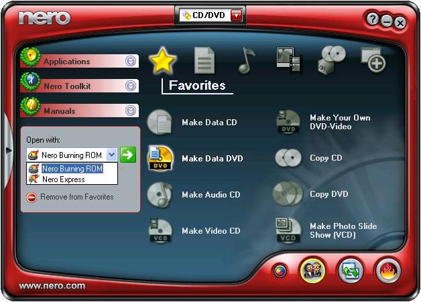Open the Photo and Video category icon
Screen dimensions: 421x302
289,60
